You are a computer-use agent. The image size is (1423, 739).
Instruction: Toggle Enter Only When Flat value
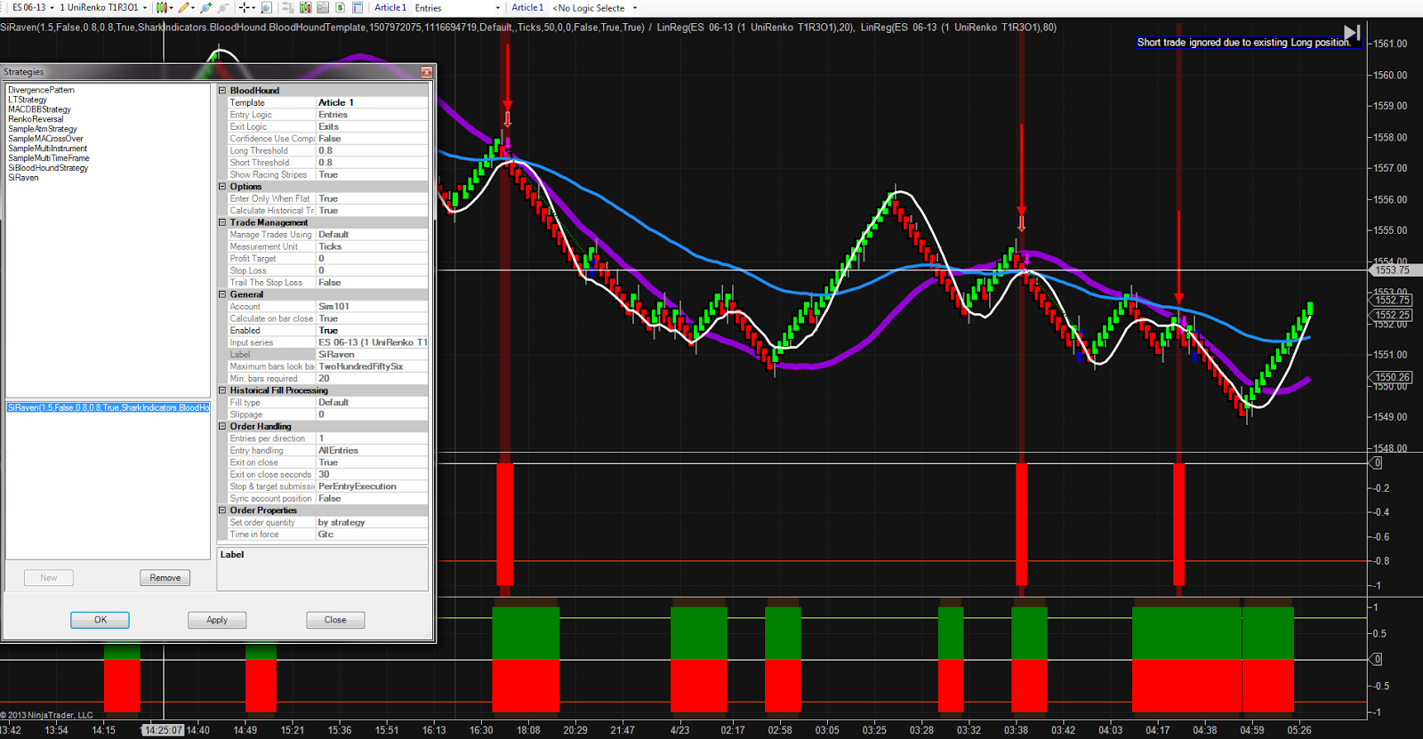click(372, 198)
